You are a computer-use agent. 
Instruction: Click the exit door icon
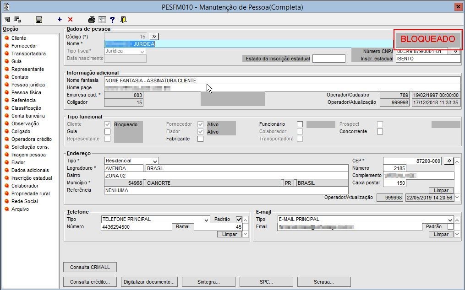(x=123, y=20)
